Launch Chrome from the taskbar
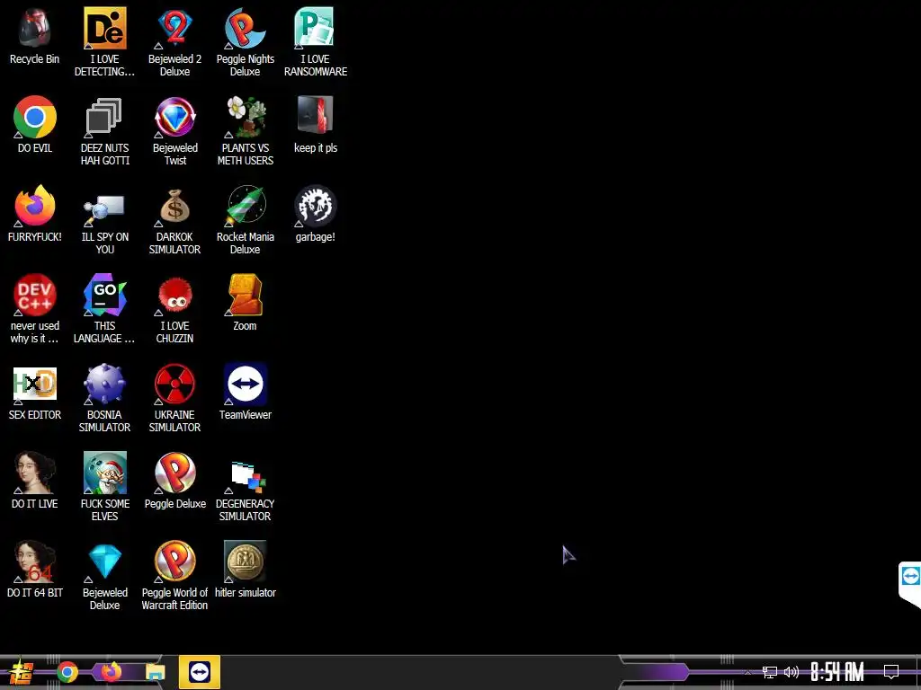Viewport: 921px width, 690px height. 67,672
